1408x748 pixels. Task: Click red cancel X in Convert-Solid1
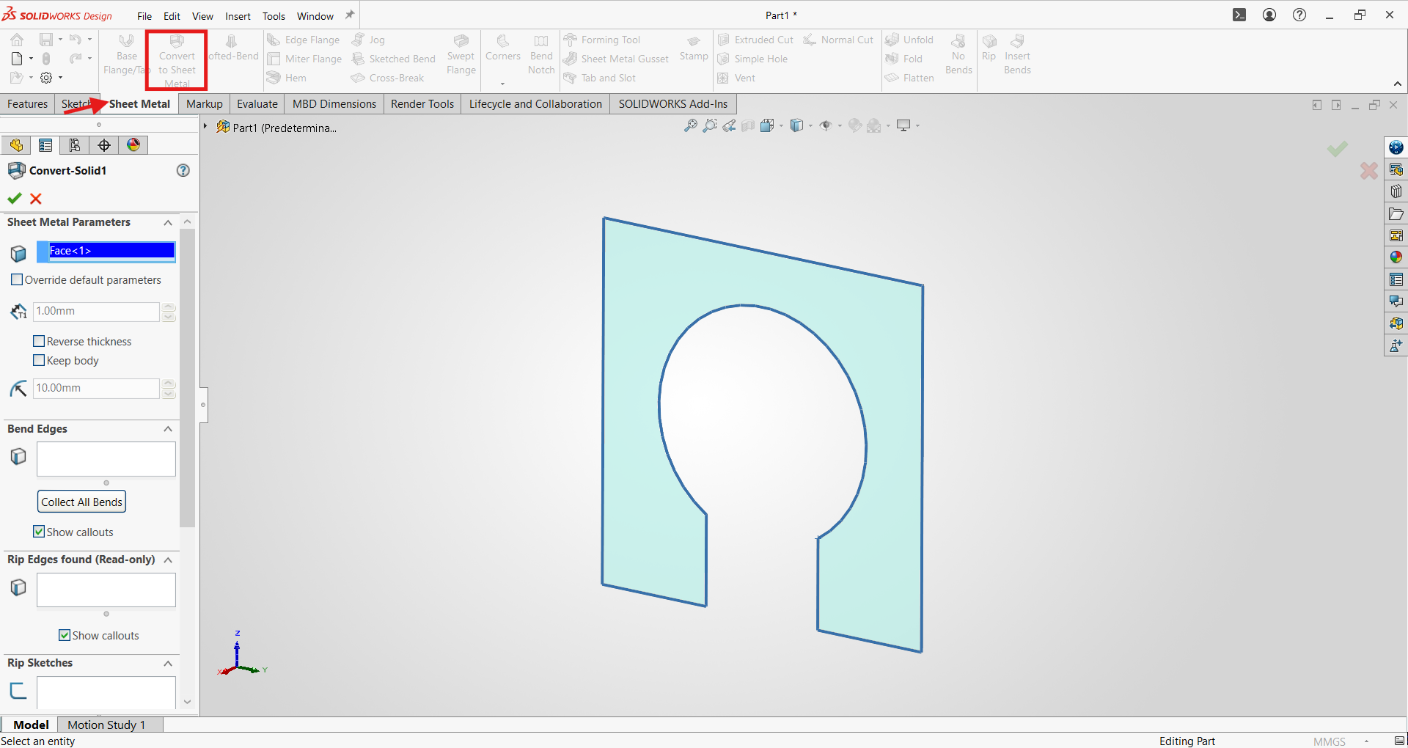tap(36, 198)
